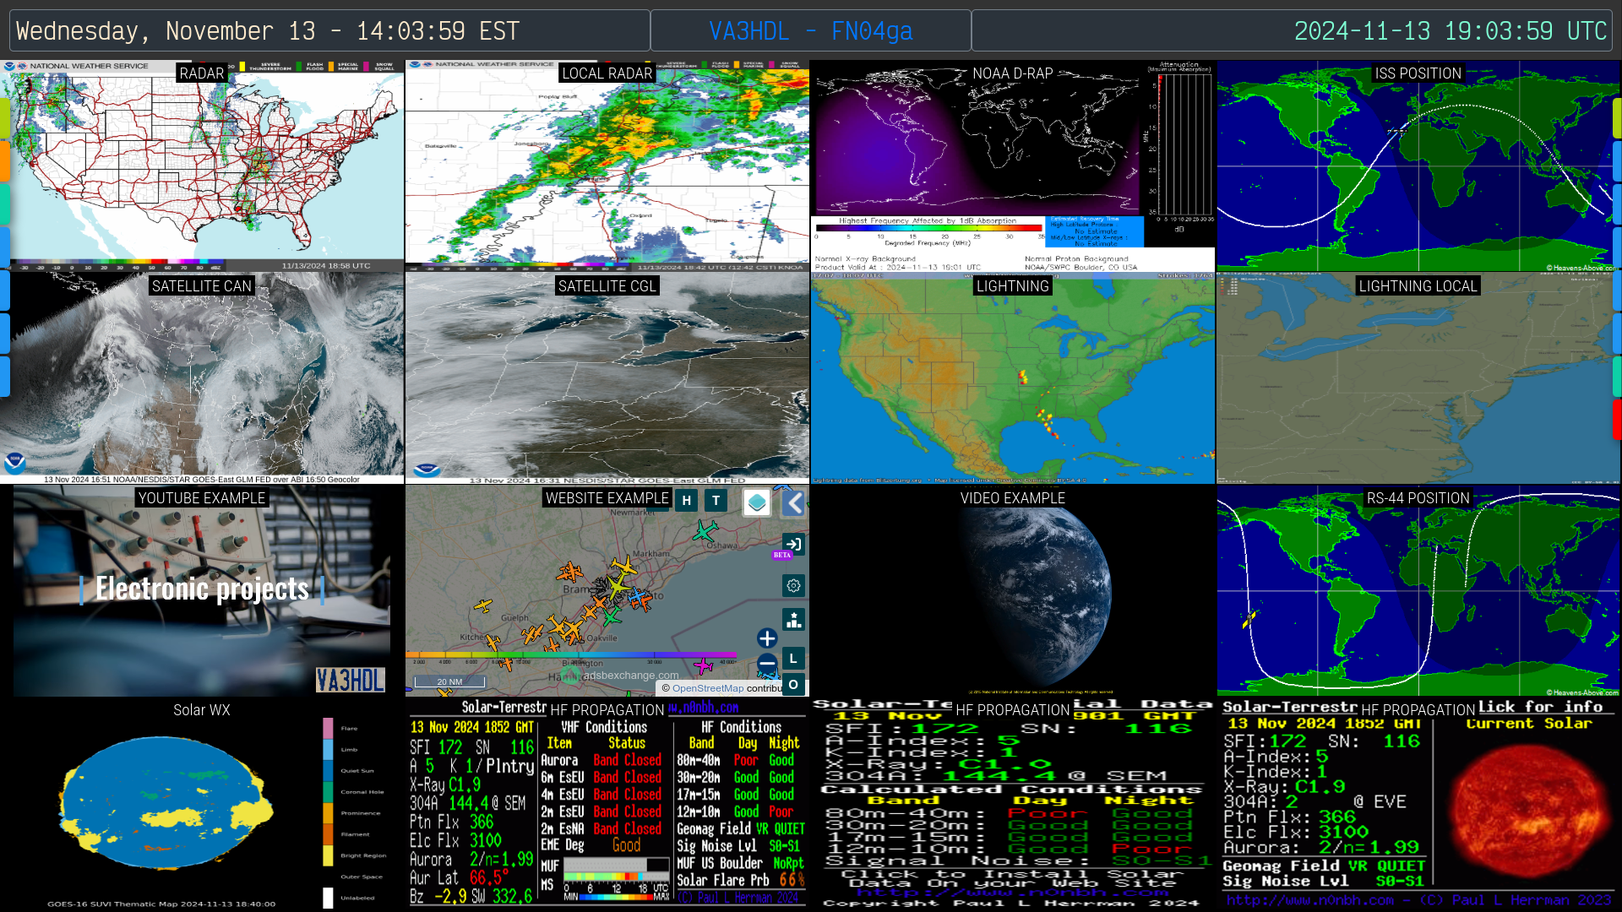The width and height of the screenshot is (1622, 912).
Task: Open the n0nbh.com link in propagation panel
Action: pos(703,708)
